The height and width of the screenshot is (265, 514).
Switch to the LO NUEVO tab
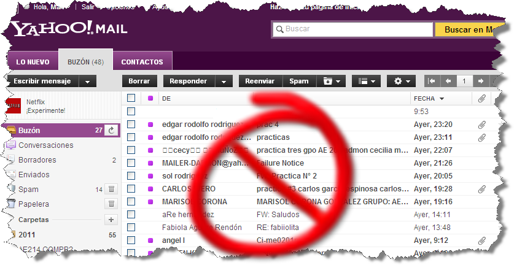coord(33,62)
